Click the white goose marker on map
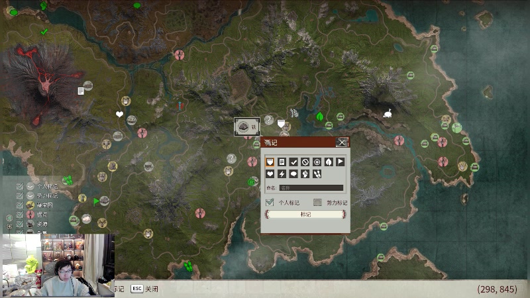Image resolution: width=530 pixels, height=298 pixels. click(x=388, y=113)
